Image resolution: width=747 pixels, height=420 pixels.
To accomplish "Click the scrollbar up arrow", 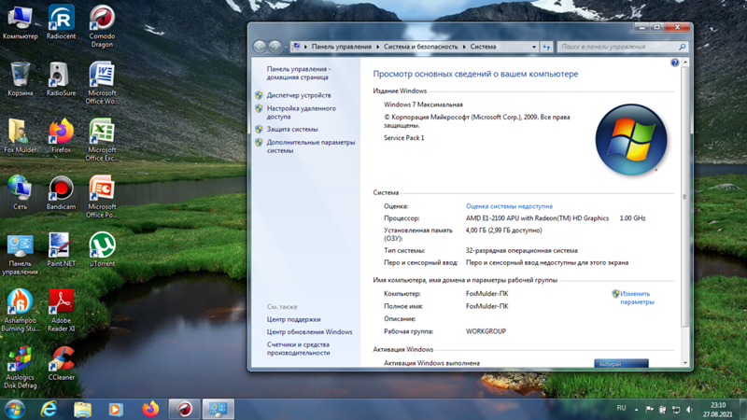I will coord(685,62).
